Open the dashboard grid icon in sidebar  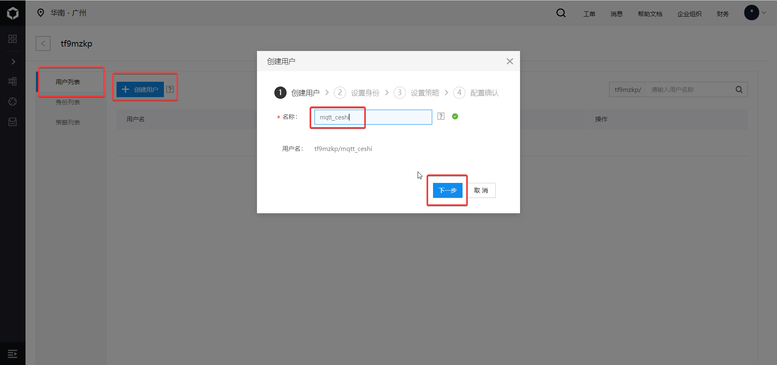[x=13, y=39]
